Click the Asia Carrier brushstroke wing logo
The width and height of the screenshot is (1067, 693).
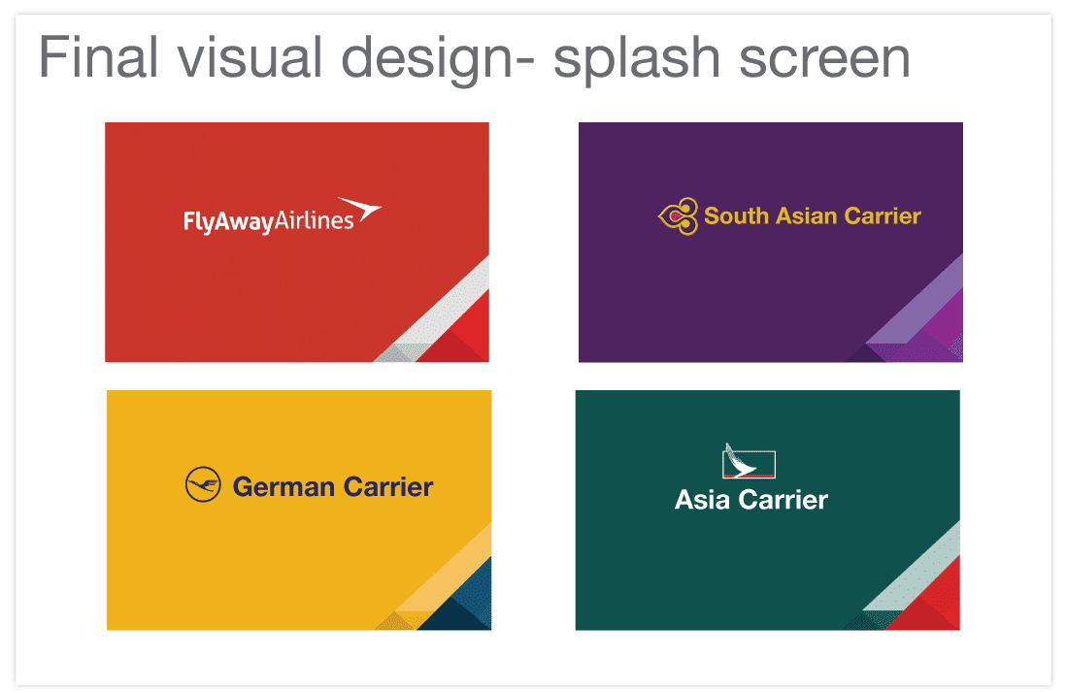(748, 460)
